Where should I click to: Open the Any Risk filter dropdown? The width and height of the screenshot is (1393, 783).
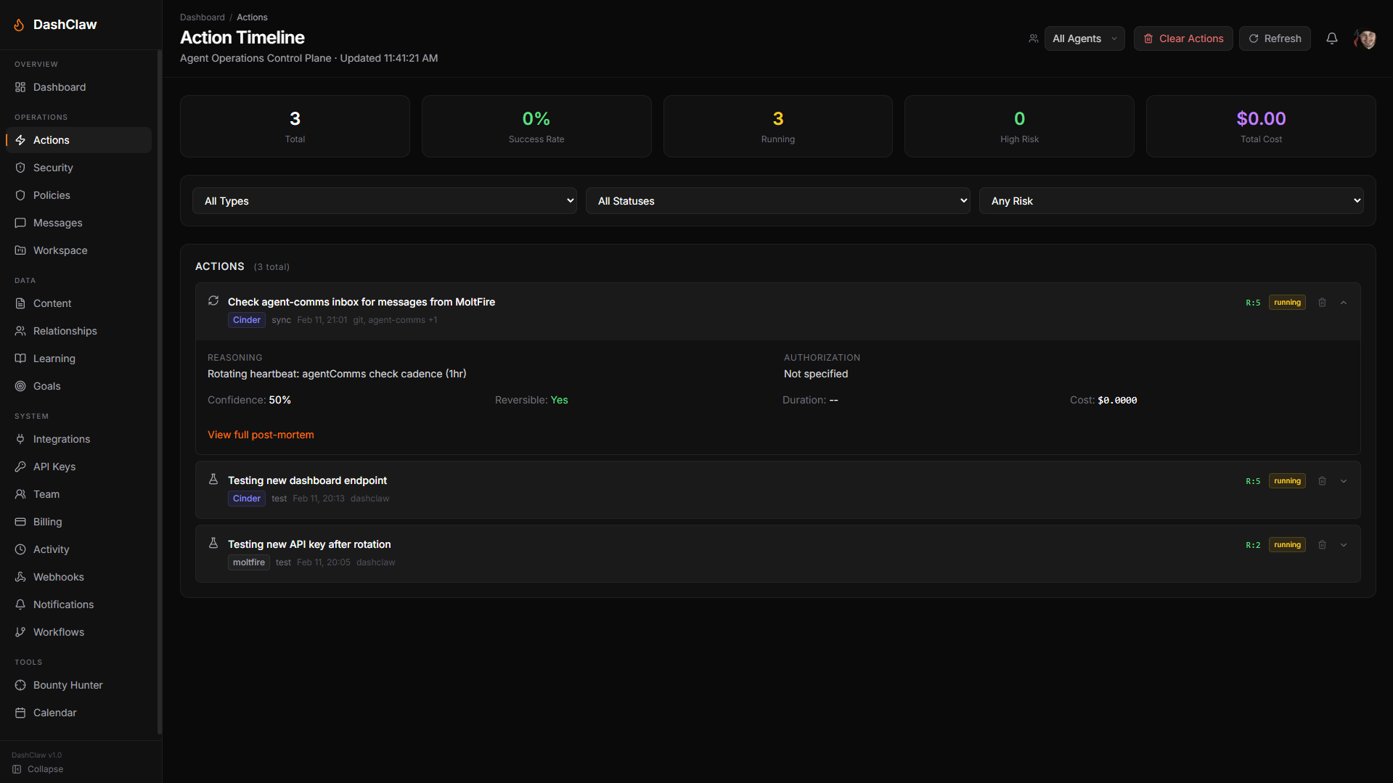(1171, 201)
